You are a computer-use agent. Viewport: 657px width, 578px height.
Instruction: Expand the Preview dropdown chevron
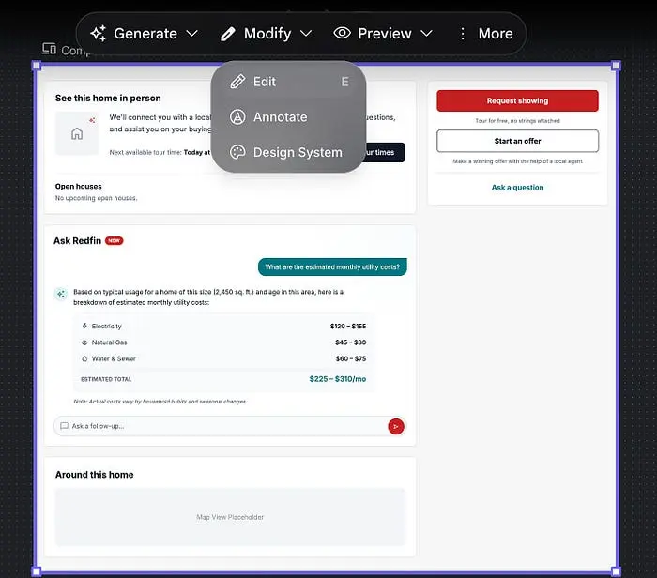click(426, 34)
